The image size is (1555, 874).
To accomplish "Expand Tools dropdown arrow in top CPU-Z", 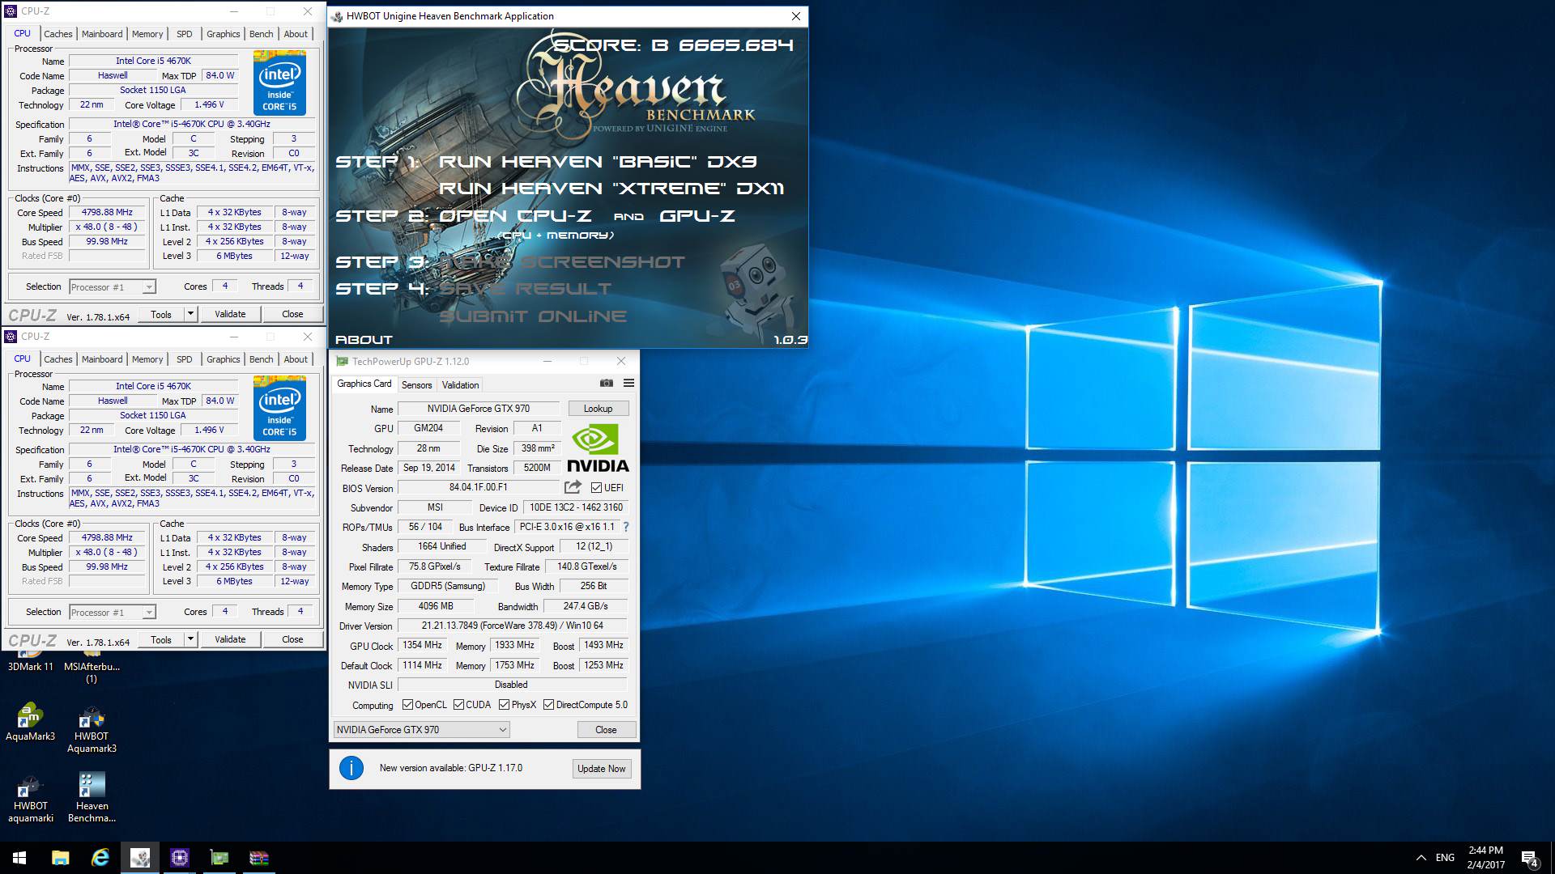I will pyautogui.click(x=190, y=314).
